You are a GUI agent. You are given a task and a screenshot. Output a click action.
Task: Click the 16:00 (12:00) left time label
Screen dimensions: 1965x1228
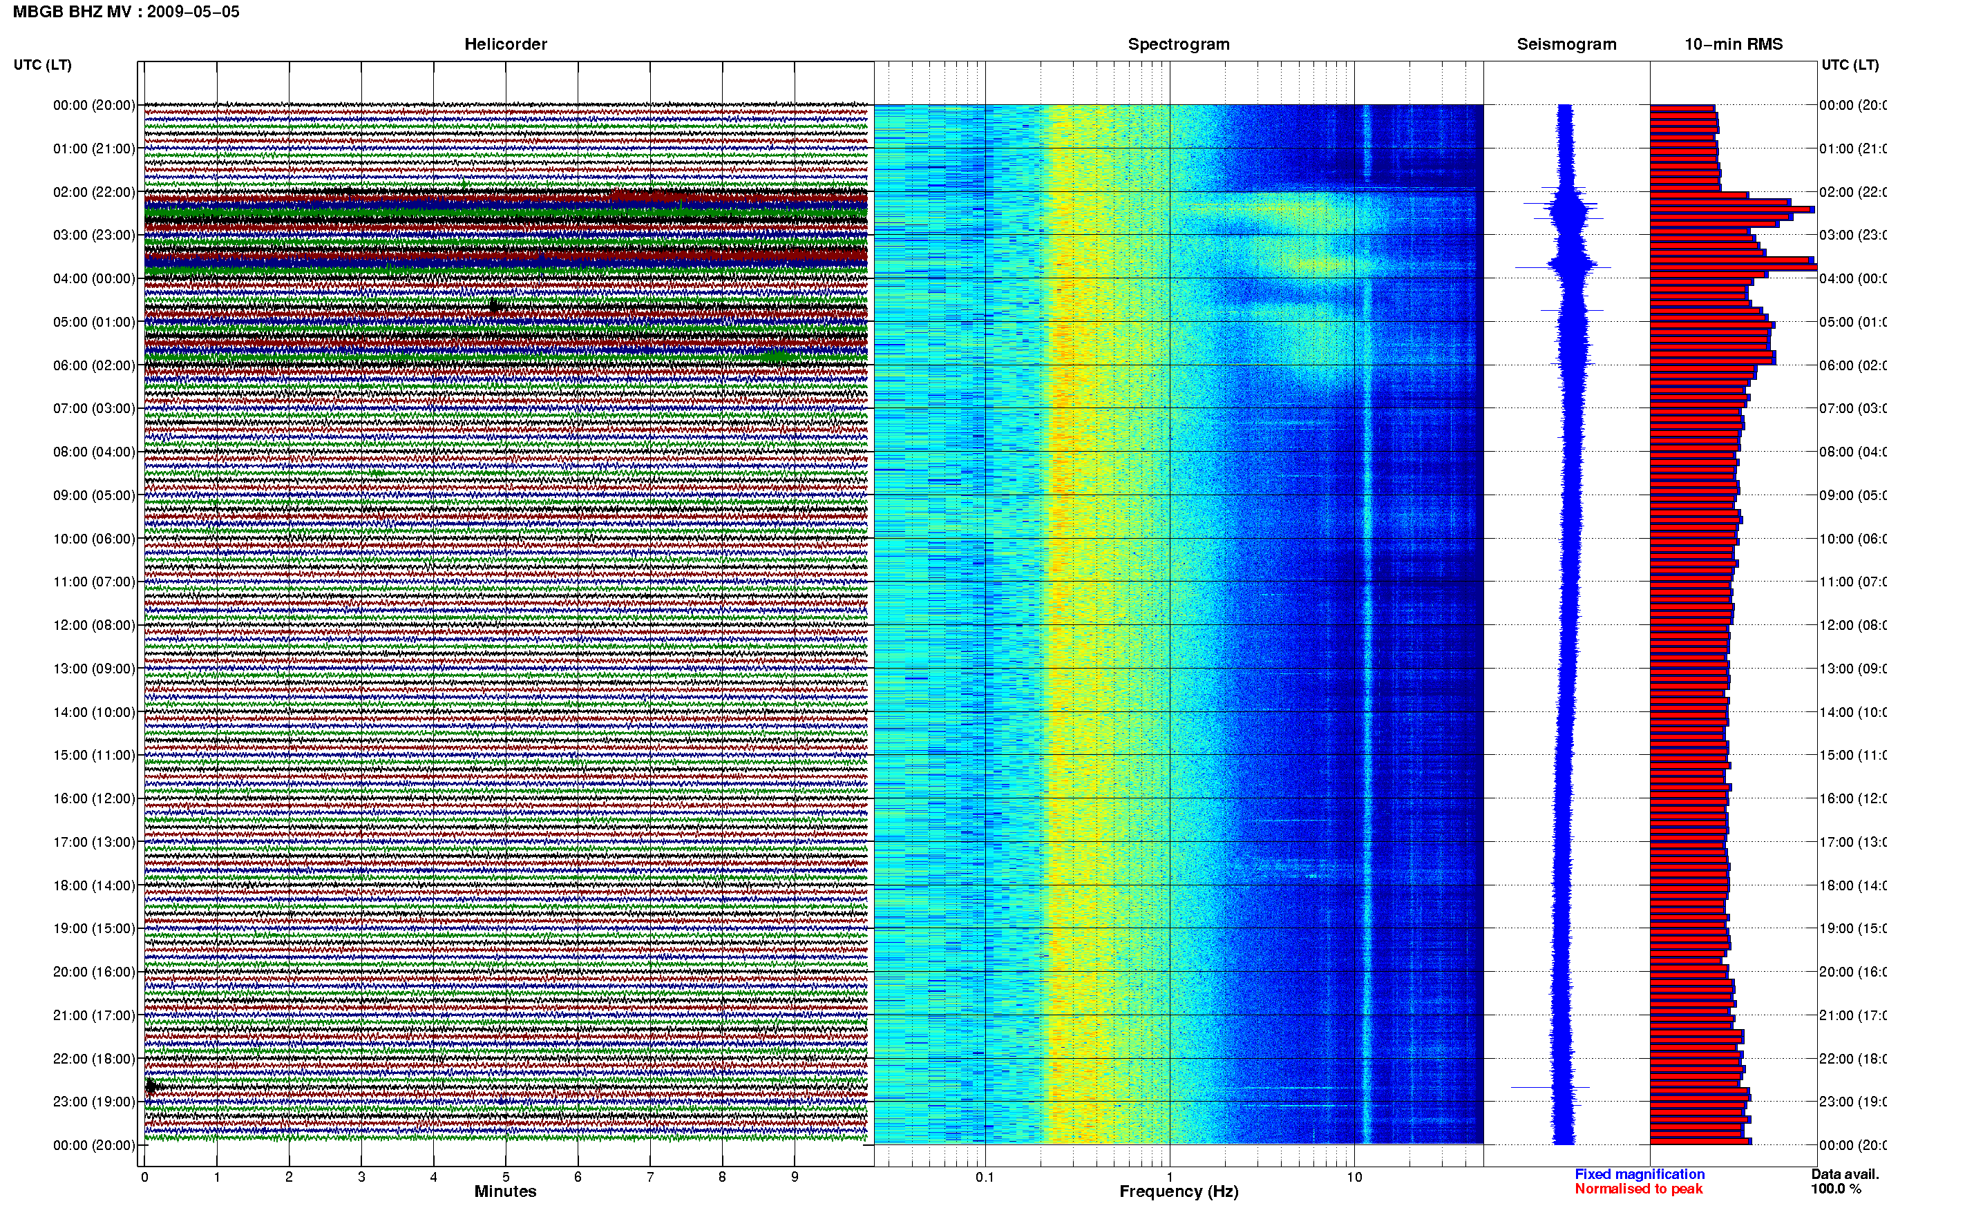(x=94, y=798)
